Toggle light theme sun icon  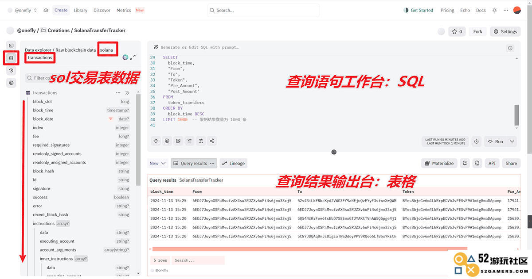(x=495, y=10)
